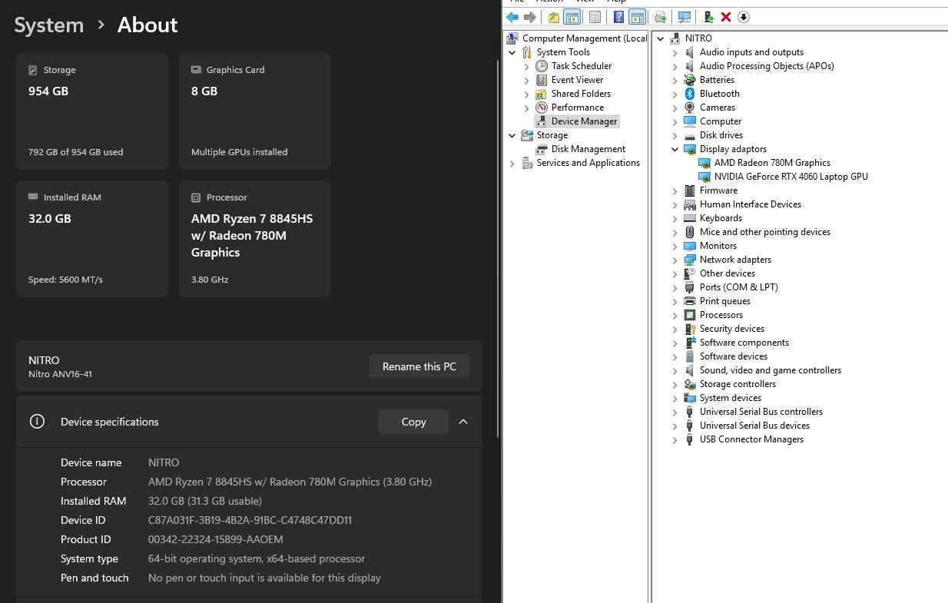
Task: Click the Keyboards category icon
Action: click(x=690, y=218)
